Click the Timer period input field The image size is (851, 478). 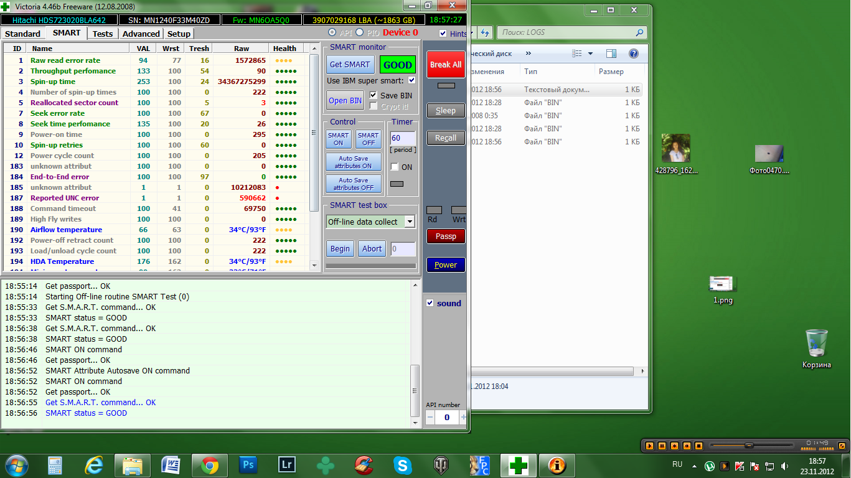(x=402, y=138)
